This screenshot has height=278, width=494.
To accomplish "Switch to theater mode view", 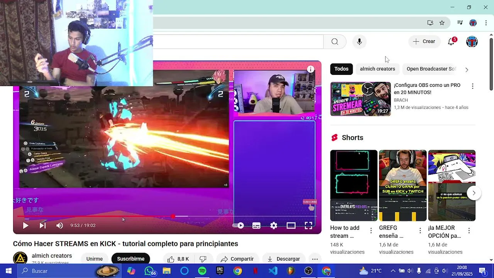I will (x=291, y=226).
